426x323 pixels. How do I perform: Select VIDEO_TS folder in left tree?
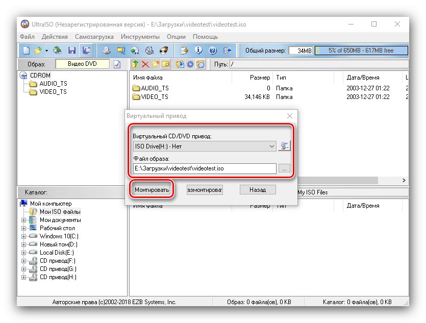[x=53, y=91]
